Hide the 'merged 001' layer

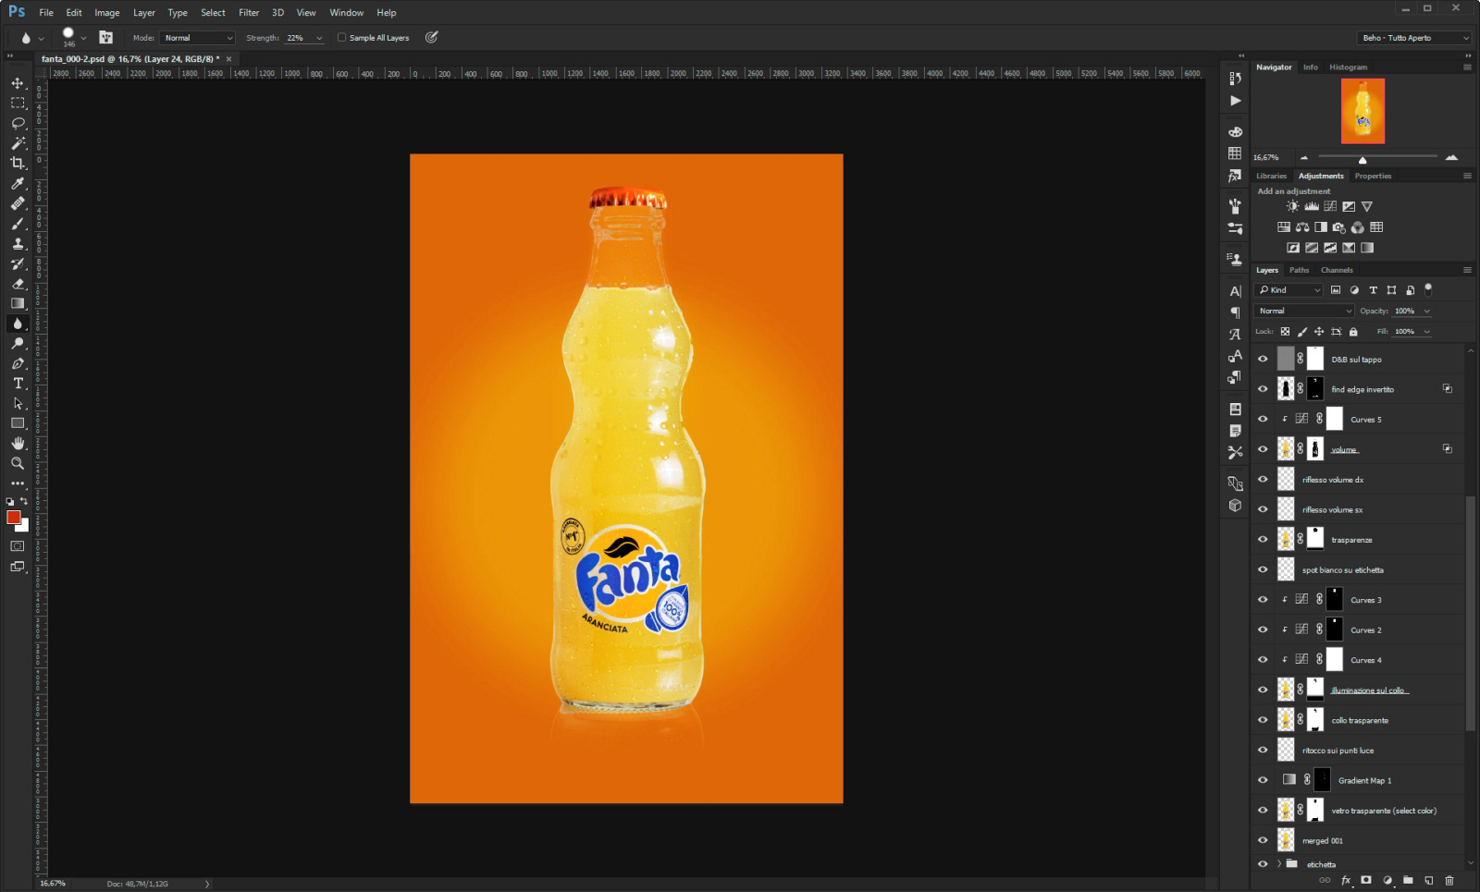point(1263,840)
